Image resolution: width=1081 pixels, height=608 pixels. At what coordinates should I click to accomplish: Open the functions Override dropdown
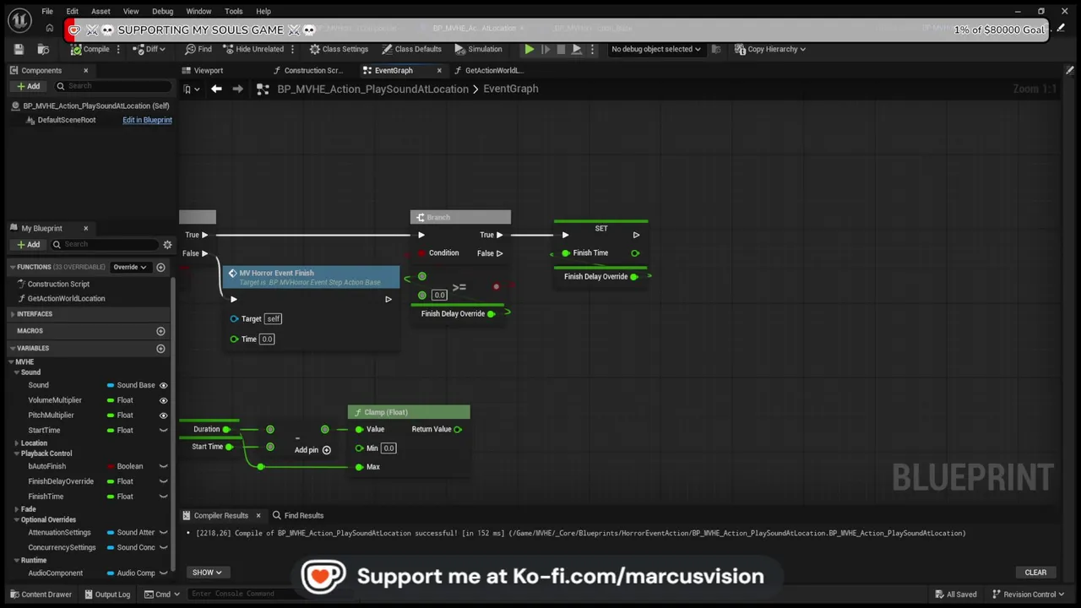click(x=130, y=267)
